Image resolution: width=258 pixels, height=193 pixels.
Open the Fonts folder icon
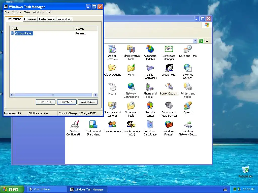131,70
